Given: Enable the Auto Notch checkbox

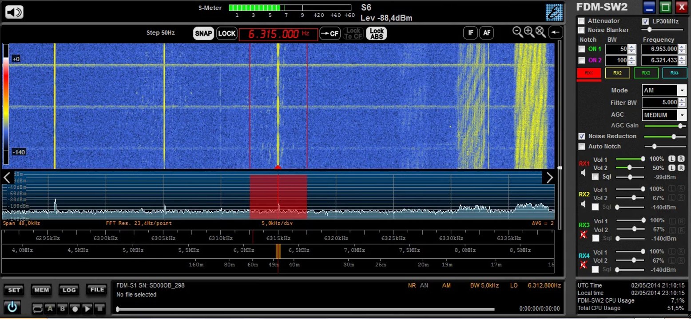Looking at the screenshot, I should (x=582, y=147).
